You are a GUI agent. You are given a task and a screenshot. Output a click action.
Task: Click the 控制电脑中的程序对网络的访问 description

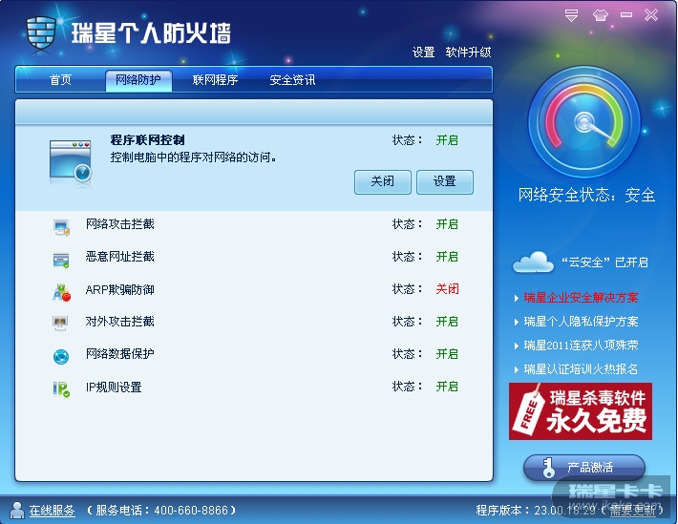[x=193, y=157]
